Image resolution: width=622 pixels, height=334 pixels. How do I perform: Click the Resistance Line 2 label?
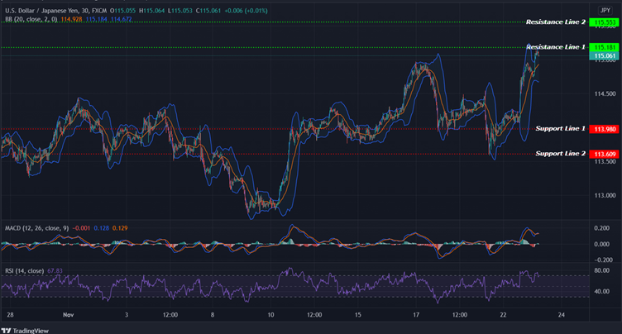click(555, 21)
